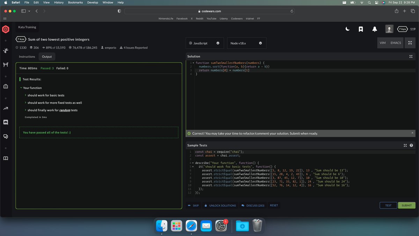Dismiss the Correct notification banner
The width and height of the screenshot is (419, 236).
(x=412, y=133)
